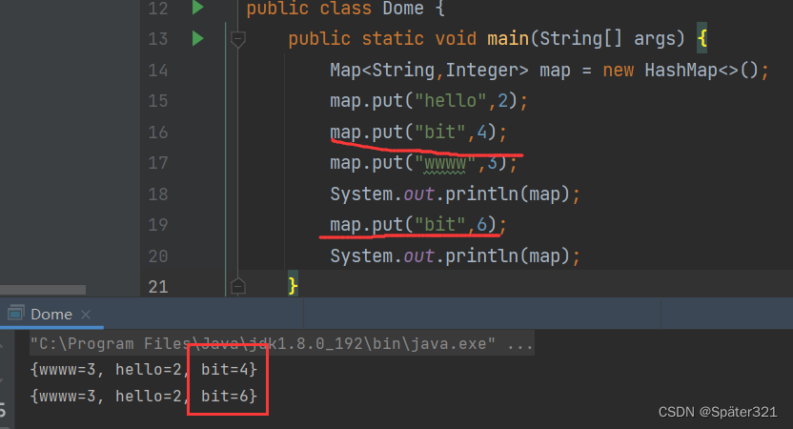
Task: Click line number 14 in gutter
Action: tap(157, 71)
